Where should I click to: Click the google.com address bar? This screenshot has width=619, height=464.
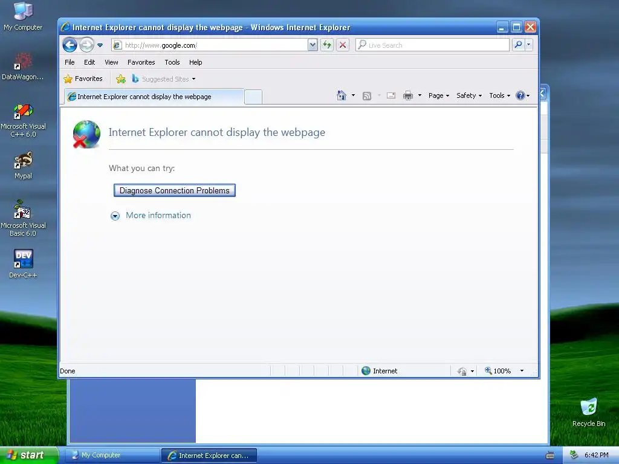pyautogui.click(x=215, y=45)
